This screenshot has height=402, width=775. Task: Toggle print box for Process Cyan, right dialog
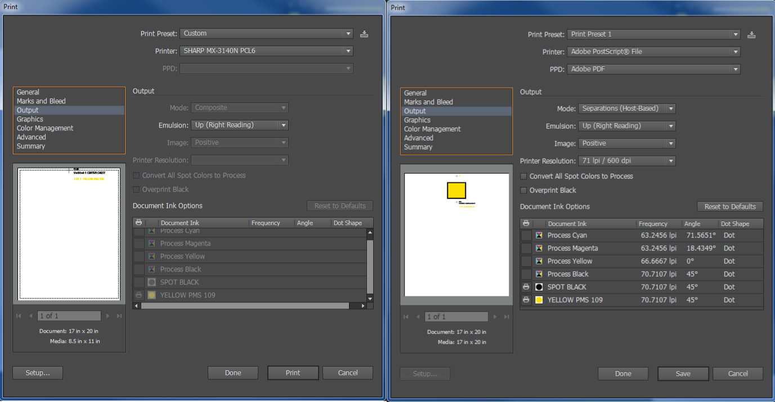click(x=526, y=235)
